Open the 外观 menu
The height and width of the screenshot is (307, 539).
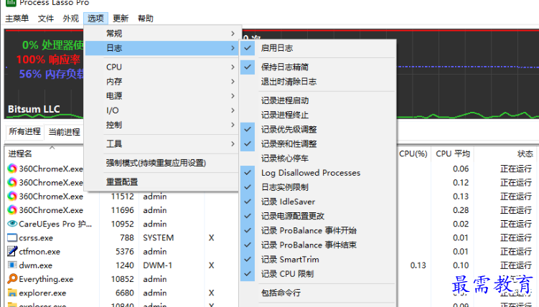tap(71, 18)
